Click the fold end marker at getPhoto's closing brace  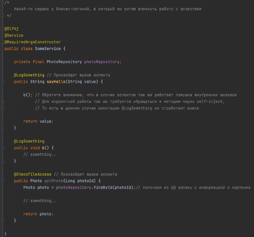(x=3, y=220)
